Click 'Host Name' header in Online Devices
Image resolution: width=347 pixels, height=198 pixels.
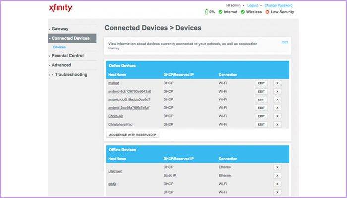pos(117,75)
